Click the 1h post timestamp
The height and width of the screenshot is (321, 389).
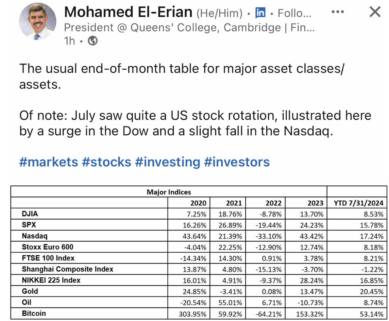click(x=69, y=41)
